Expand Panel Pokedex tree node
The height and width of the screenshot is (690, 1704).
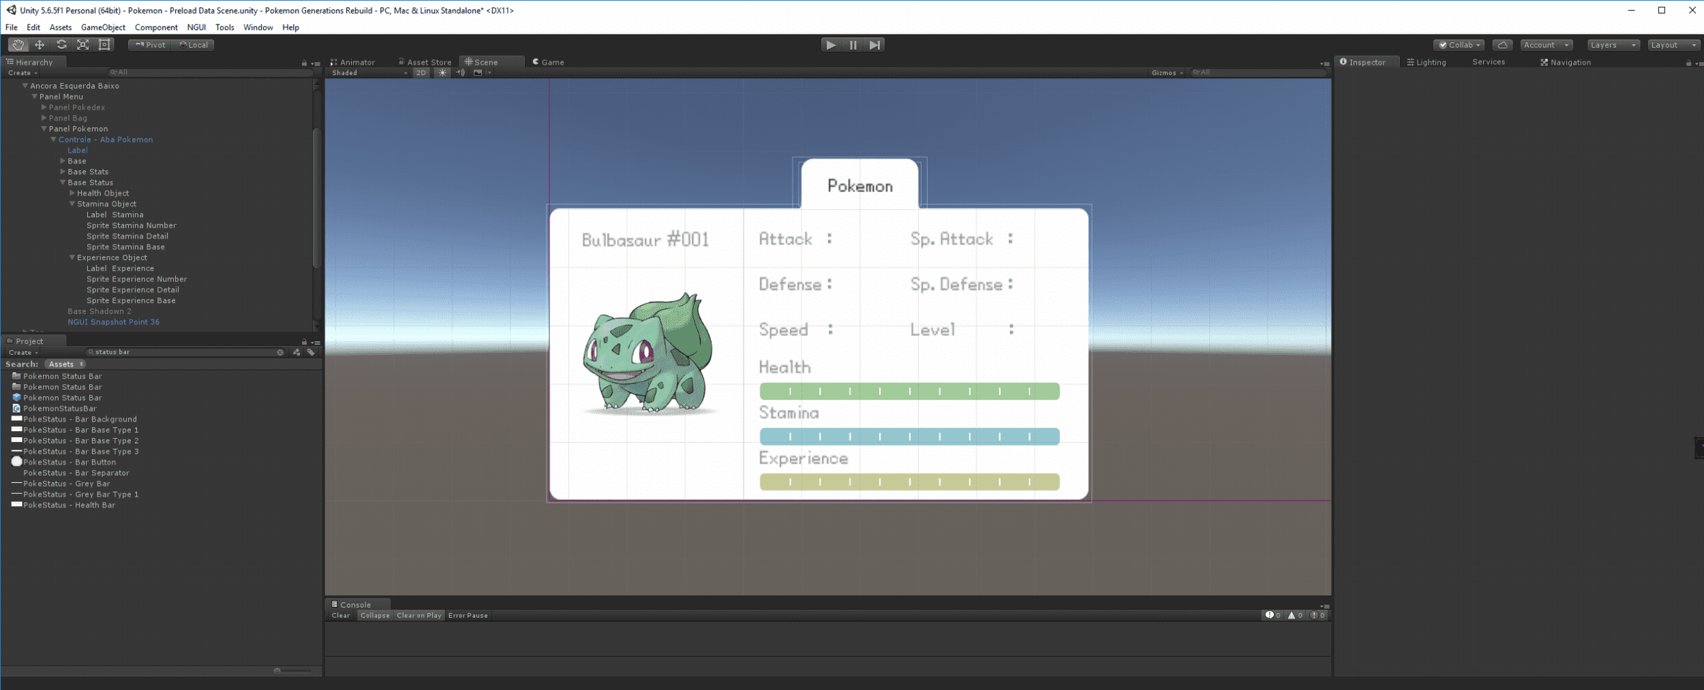44,107
